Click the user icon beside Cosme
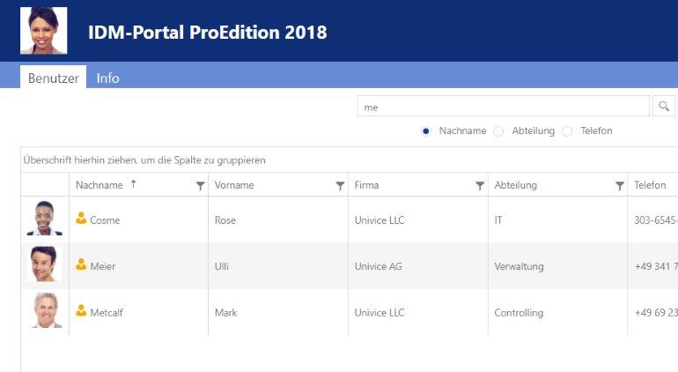Screen dimensions: 678x372 81,219
